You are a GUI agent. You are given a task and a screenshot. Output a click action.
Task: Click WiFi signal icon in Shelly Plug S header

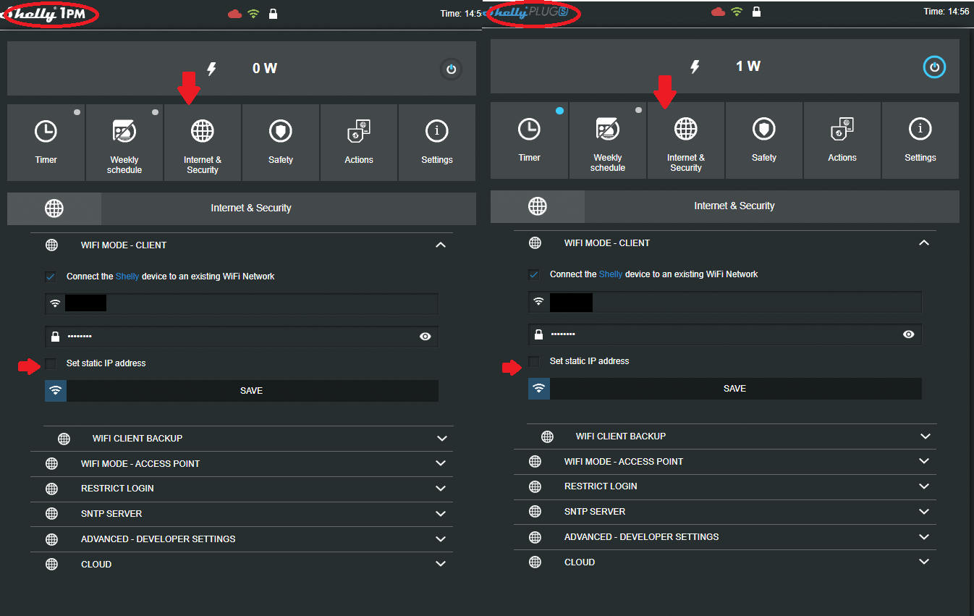tap(737, 12)
